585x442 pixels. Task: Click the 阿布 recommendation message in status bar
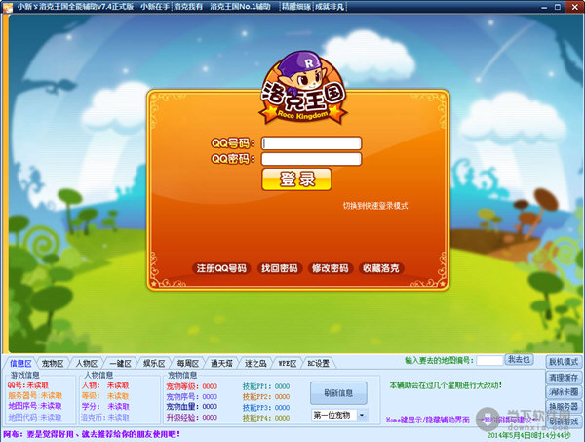[x=92, y=434]
